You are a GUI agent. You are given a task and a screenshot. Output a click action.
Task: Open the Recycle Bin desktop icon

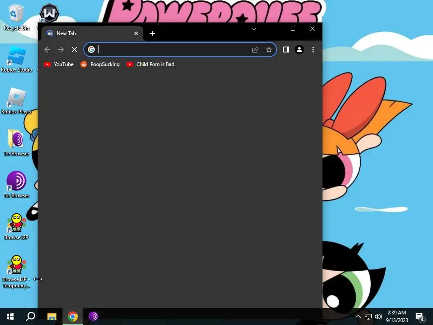coord(16,17)
